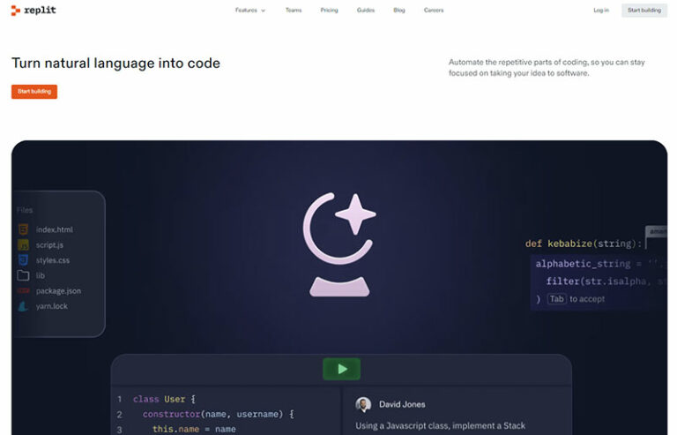677x435 pixels.
Task: Click the Replit AI crystal ball illustration
Action: tap(339, 244)
